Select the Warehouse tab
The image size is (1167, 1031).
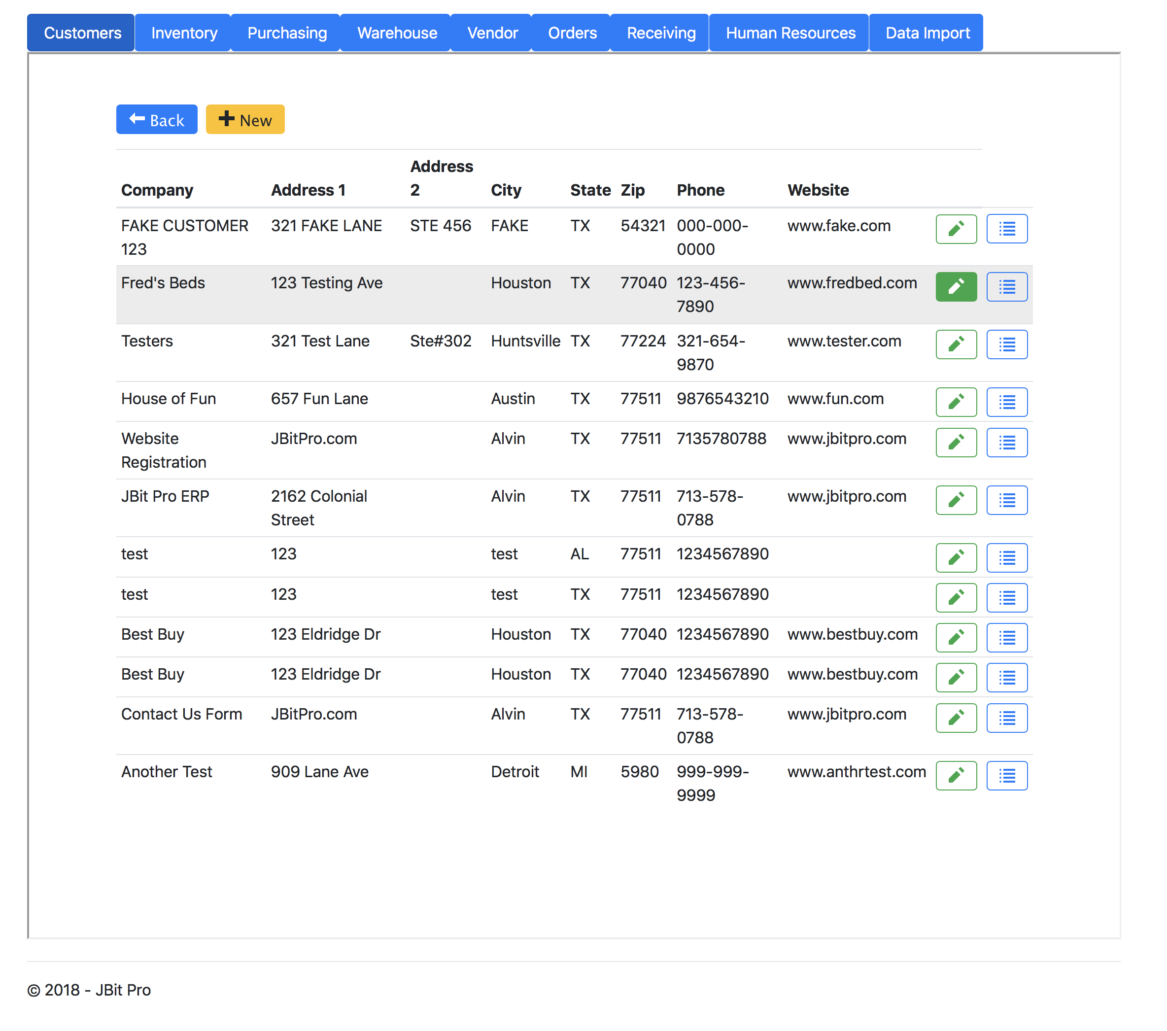[x=396, y=33]
